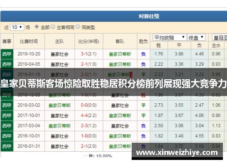Click the 主水 value 1.13
The width and height of the screenshot is (227, 164).
pos(216,125)
